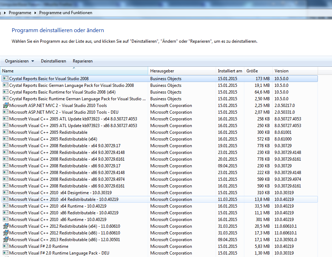
Task: Click size value 20,5 MB
Action: click(262, 226)
